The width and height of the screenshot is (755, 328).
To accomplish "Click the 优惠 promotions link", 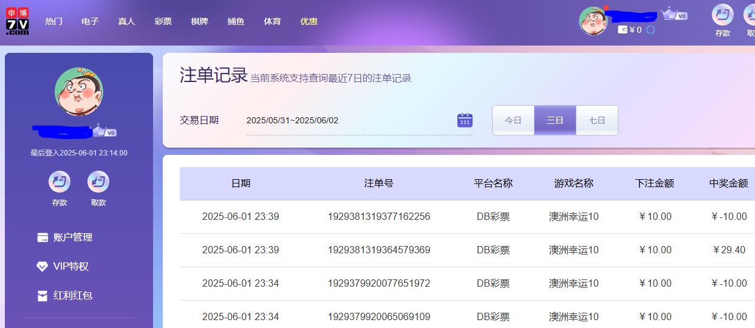I will [x=309, y=21].
